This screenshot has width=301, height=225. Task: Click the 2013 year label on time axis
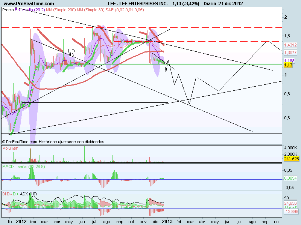click(167, 222)
